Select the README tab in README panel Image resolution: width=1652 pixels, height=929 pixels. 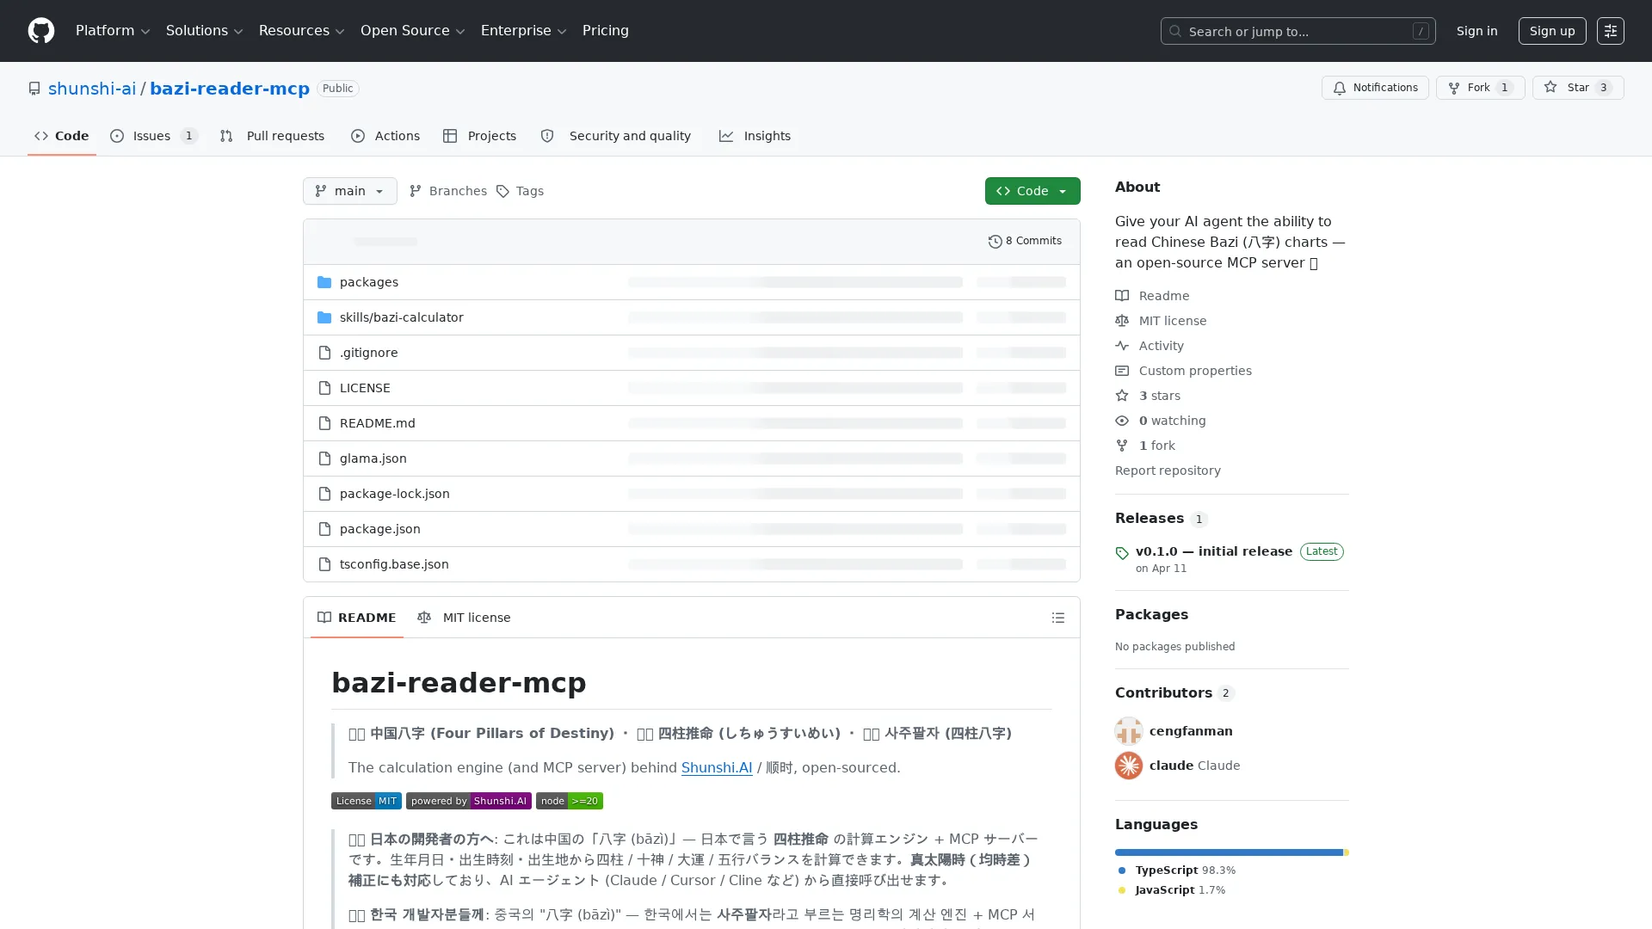(357, 618)
